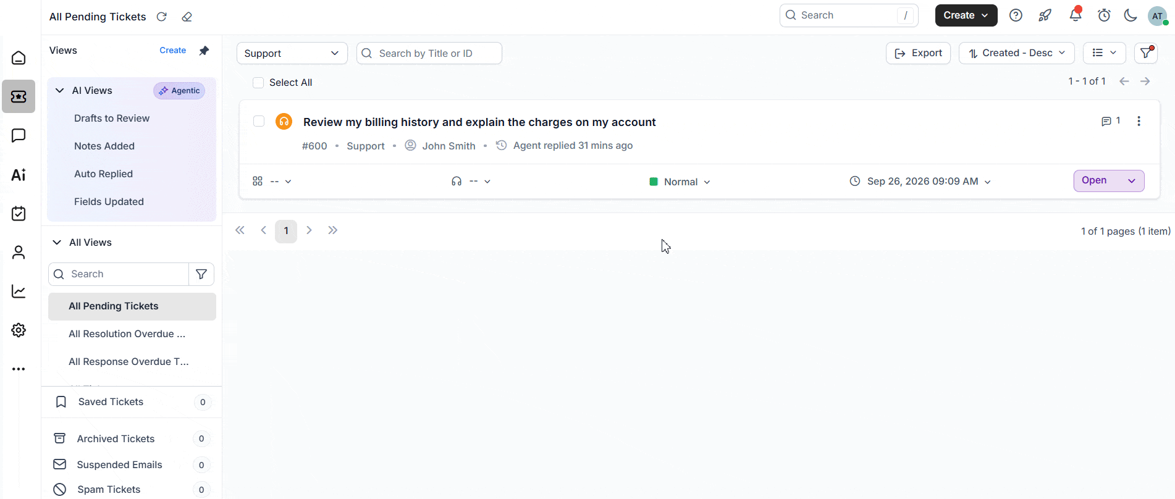The height and width of the screenshot is (499, 1175).
Task: Export the ticket list
Action: (918, 53)
